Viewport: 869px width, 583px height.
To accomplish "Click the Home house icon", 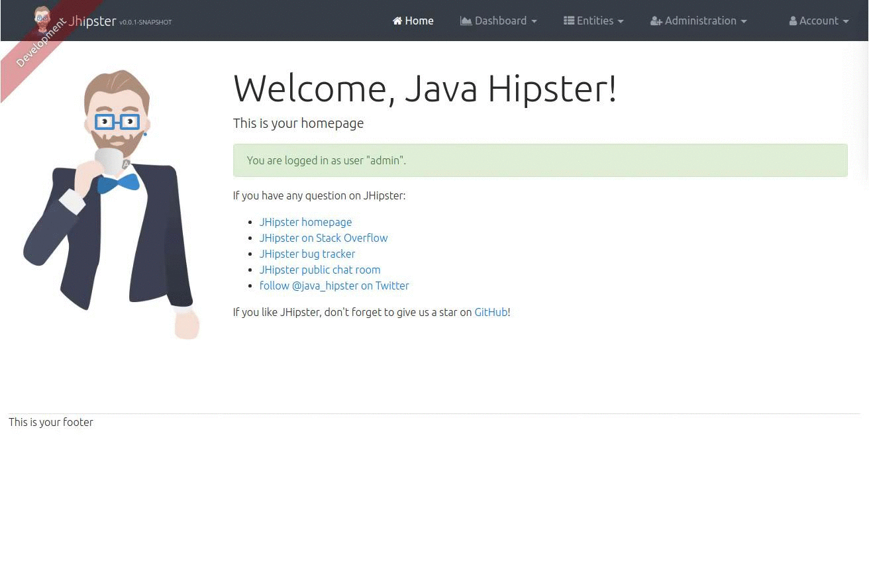I will click(x=397, y=21).
